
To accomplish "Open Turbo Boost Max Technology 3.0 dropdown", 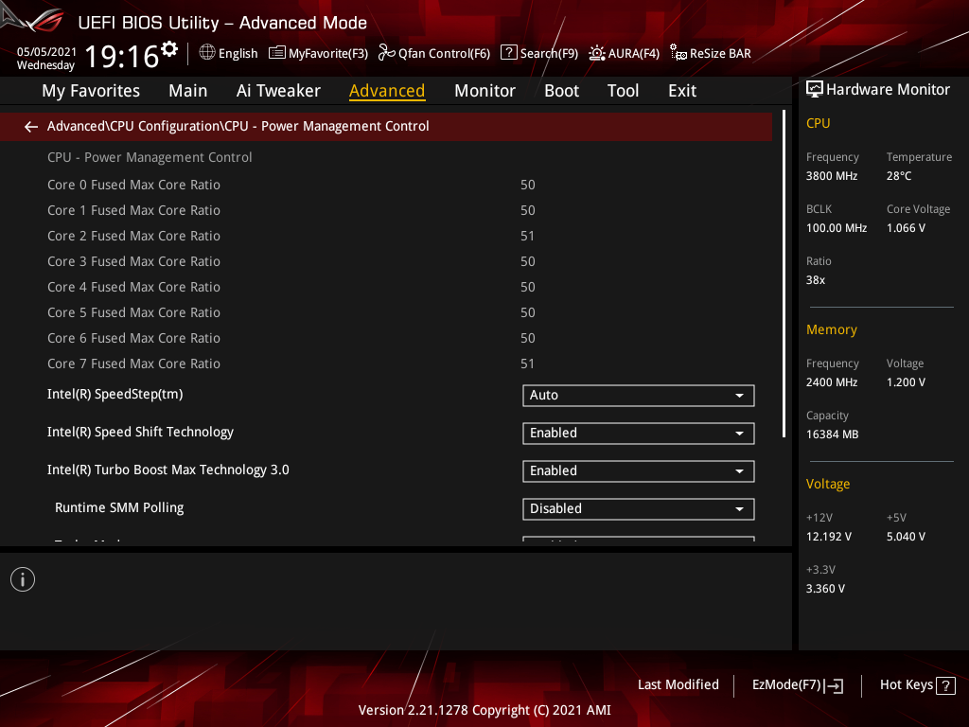I will [x=639, y=471].
